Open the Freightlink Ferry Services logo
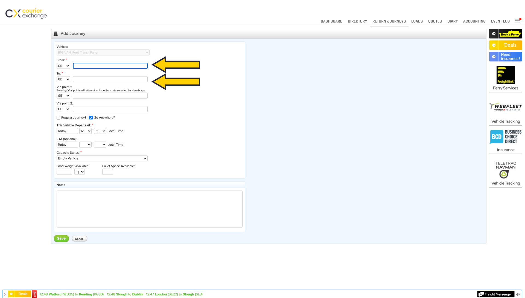This screenshot has height=298, width=525. [505, 75]
